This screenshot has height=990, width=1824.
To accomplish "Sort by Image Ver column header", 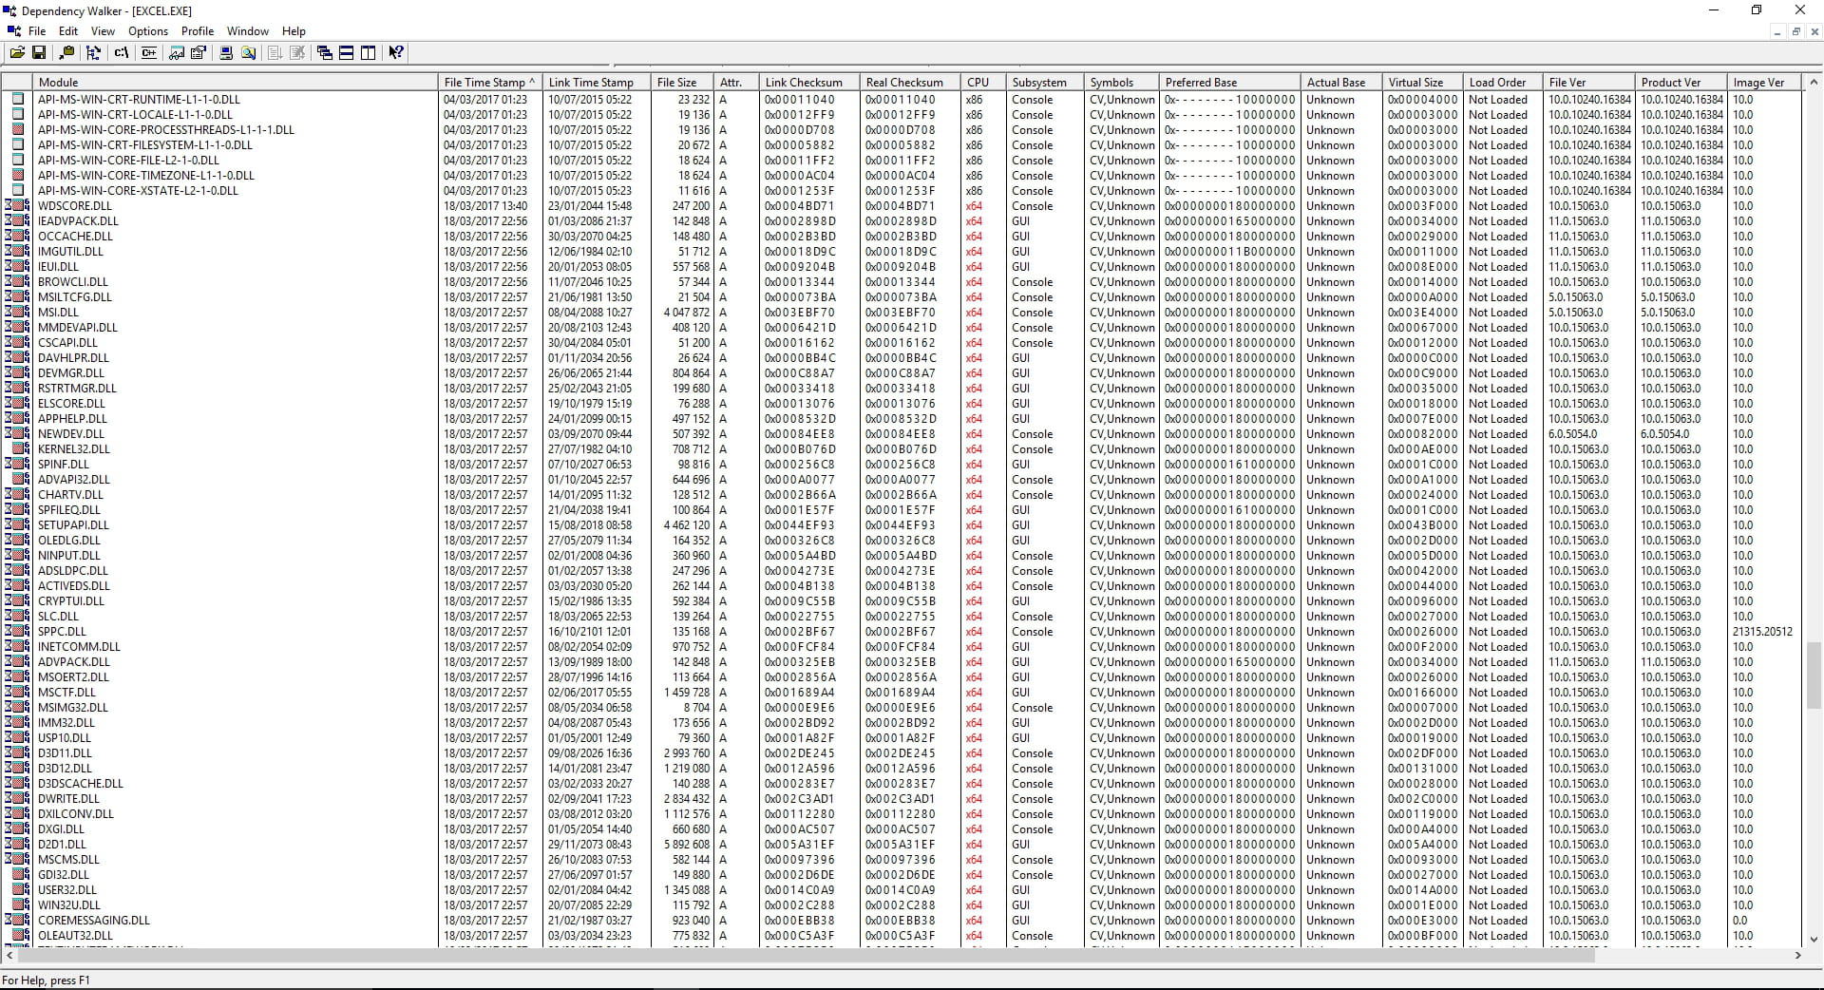I will [1765, 83].
